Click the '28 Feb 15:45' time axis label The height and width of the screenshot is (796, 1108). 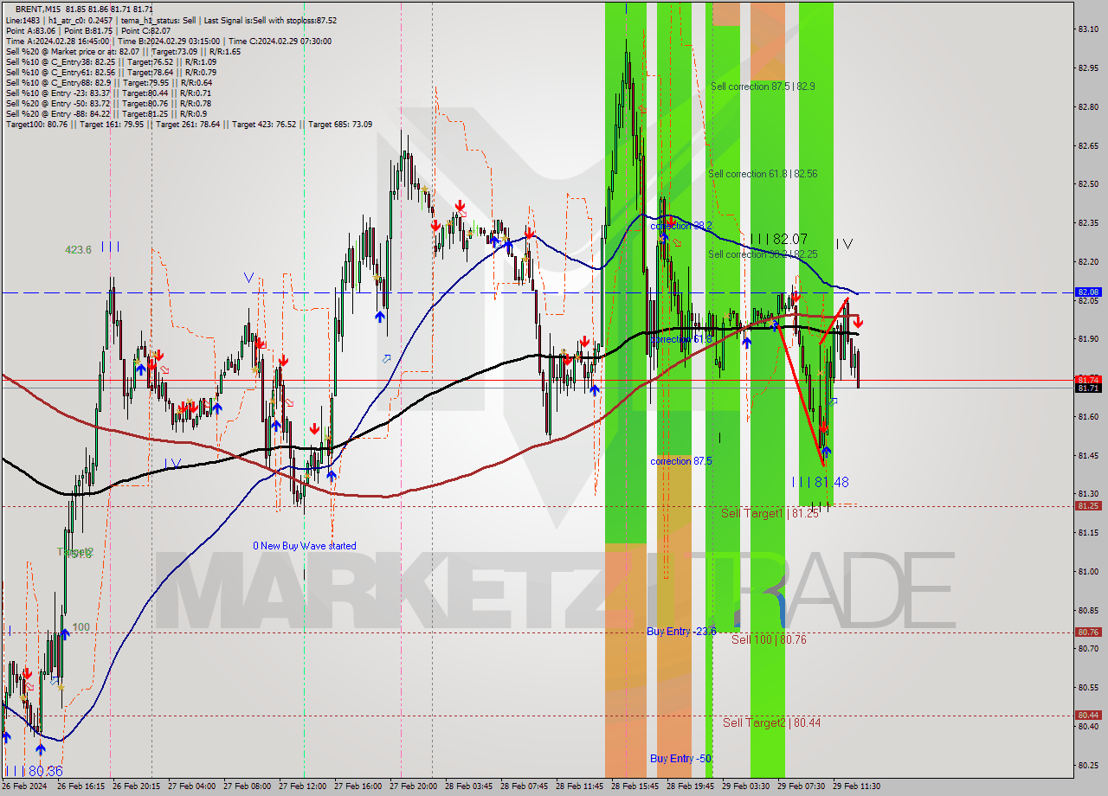(635, 786)
